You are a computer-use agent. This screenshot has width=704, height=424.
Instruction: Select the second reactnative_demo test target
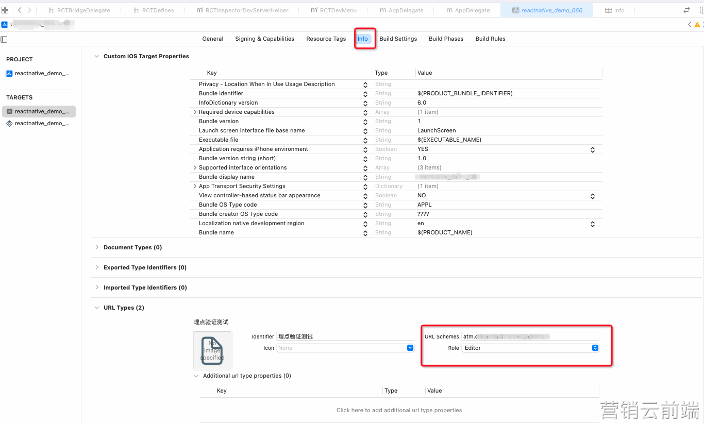[39, 123]
